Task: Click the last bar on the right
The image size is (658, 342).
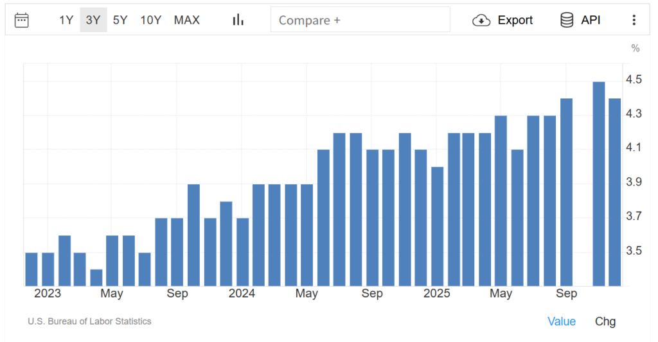Action: pyautogui.click(x=615, y=192)
